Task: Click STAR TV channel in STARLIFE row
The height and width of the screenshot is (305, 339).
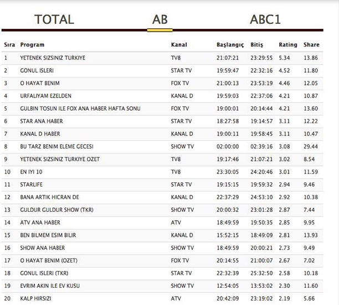Action: 181,185
